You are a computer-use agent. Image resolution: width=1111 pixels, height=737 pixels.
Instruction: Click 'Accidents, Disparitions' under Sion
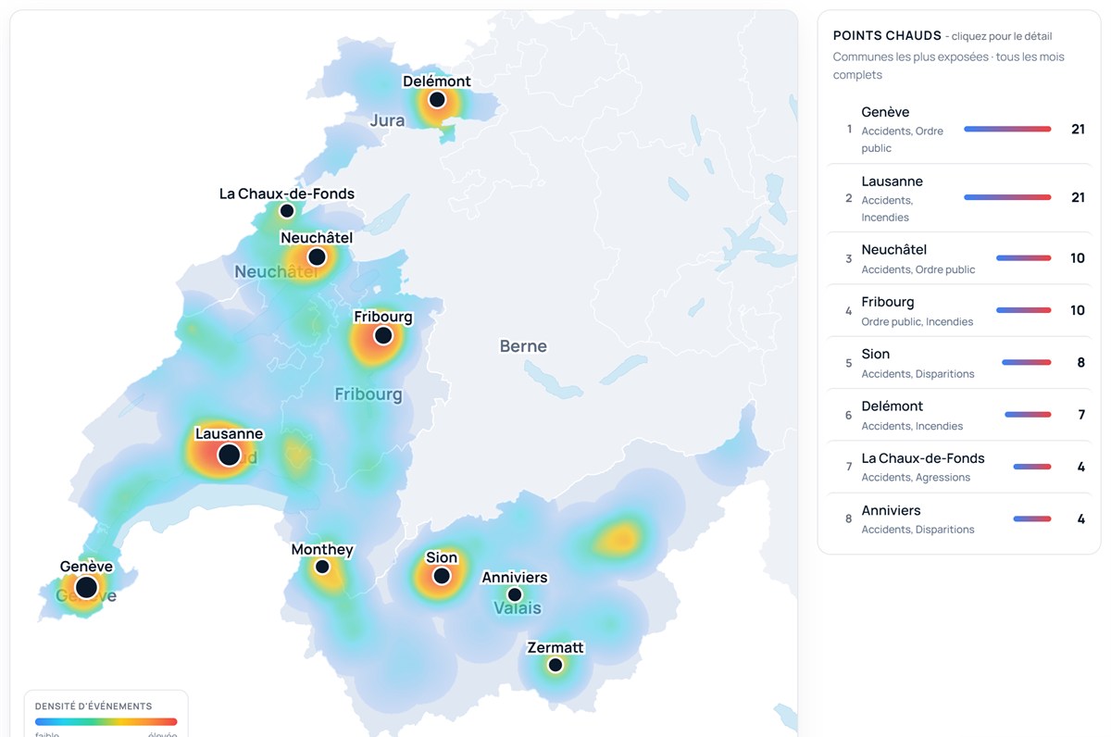pyautogui.click(x=918, y=374)
